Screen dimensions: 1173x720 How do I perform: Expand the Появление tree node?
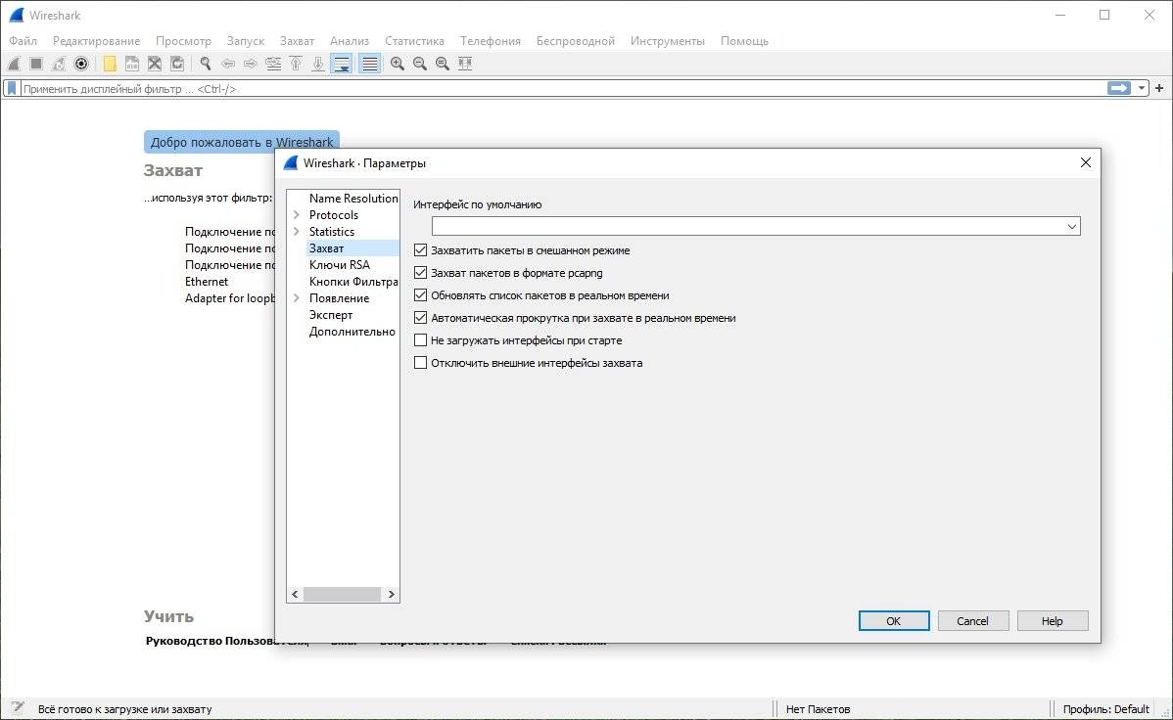click(297, 298)
